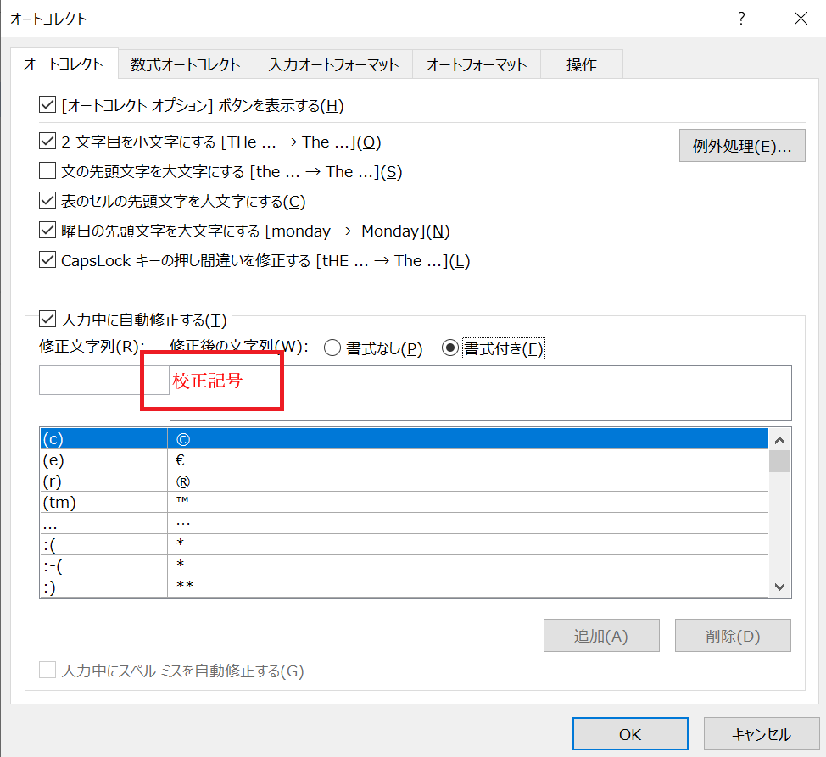This screenshot has height=757, width=826.
Task: Toggle 入力中に自動修正する checkbox
Action: [47, 319]
